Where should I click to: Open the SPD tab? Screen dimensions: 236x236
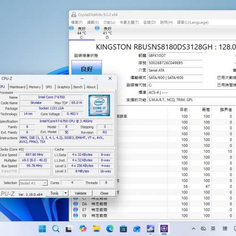click(x=49, y=87)
